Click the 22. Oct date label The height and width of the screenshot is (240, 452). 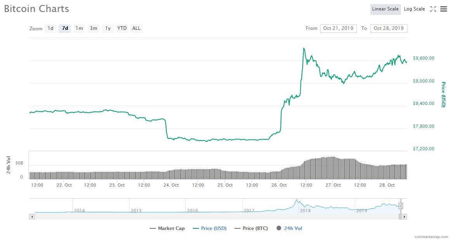tap(64, 185)
